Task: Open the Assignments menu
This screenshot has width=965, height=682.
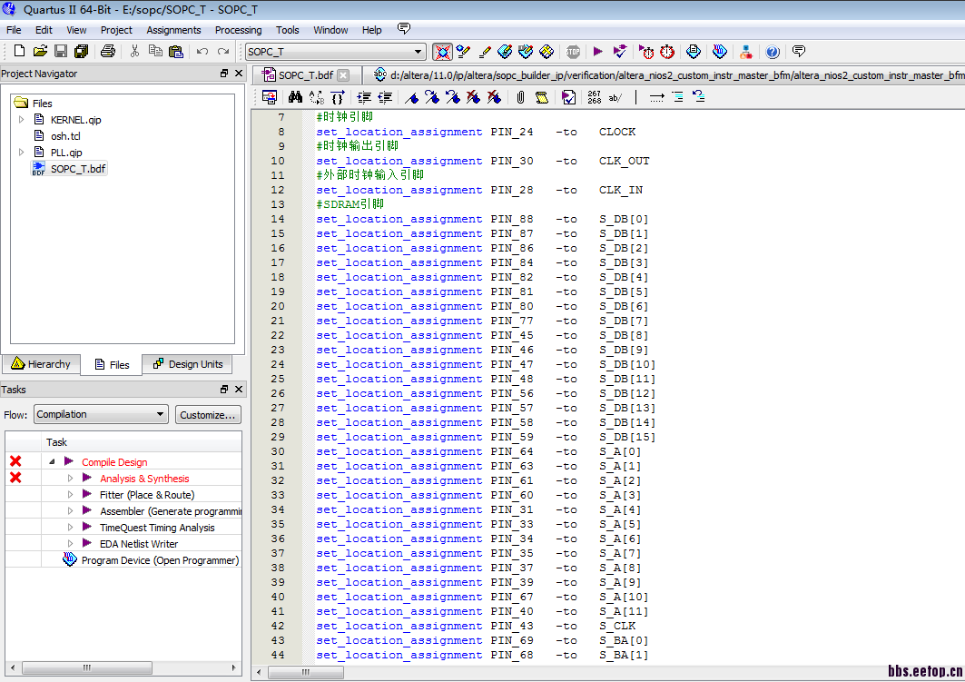Action: pos(173,30)
